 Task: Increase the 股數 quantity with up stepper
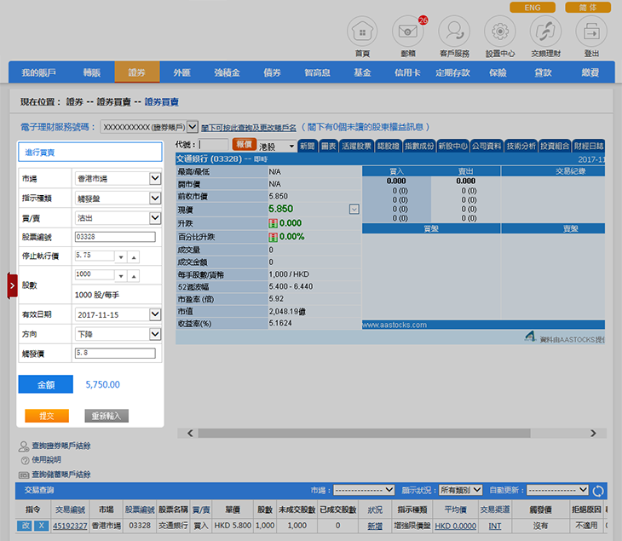[134, 277]
